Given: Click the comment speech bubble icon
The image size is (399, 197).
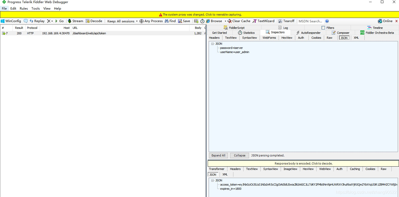Looking at the screenshot, I should tap(26, 21).
